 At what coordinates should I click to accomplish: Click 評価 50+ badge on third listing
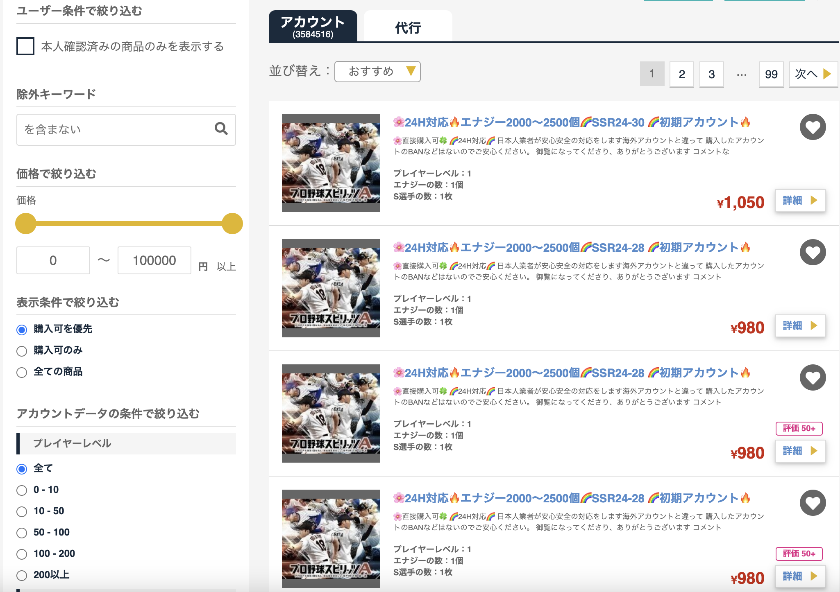tap(799, 429)
